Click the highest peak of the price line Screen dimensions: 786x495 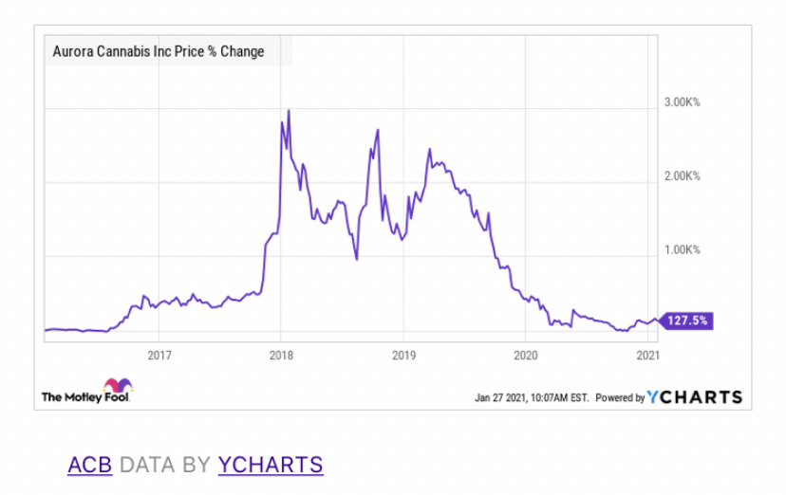coord(289,111)
